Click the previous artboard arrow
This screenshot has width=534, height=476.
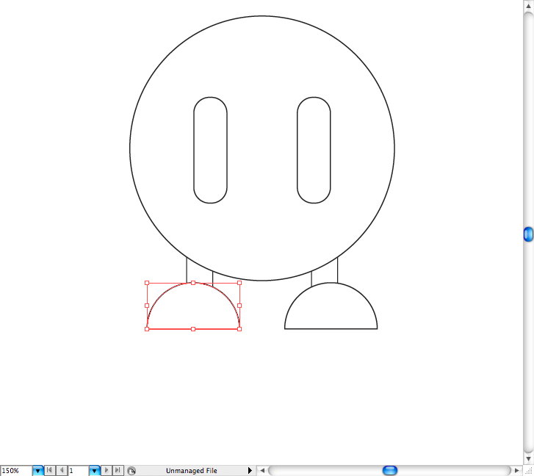[62, 470]
